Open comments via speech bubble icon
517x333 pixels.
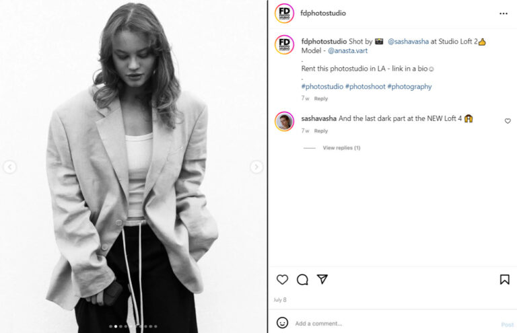pos(302,279)
